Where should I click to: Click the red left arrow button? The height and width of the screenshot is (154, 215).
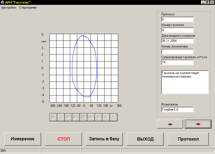click(x=170, y=124)
